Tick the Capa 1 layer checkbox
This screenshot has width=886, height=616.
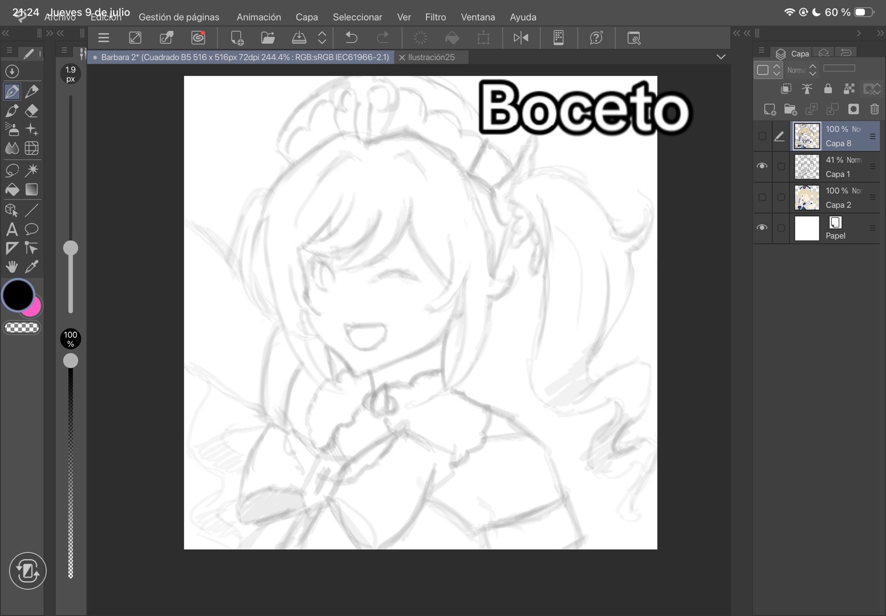coord(781,167)
